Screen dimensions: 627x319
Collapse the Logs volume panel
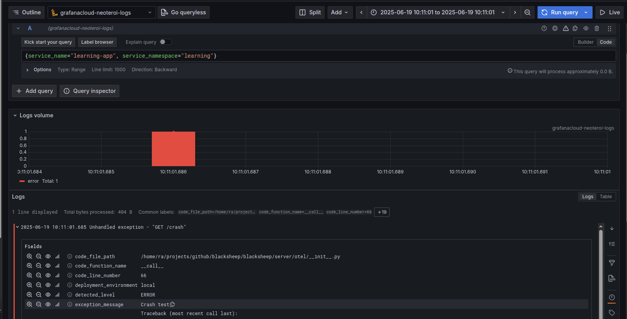coord(15,115)
